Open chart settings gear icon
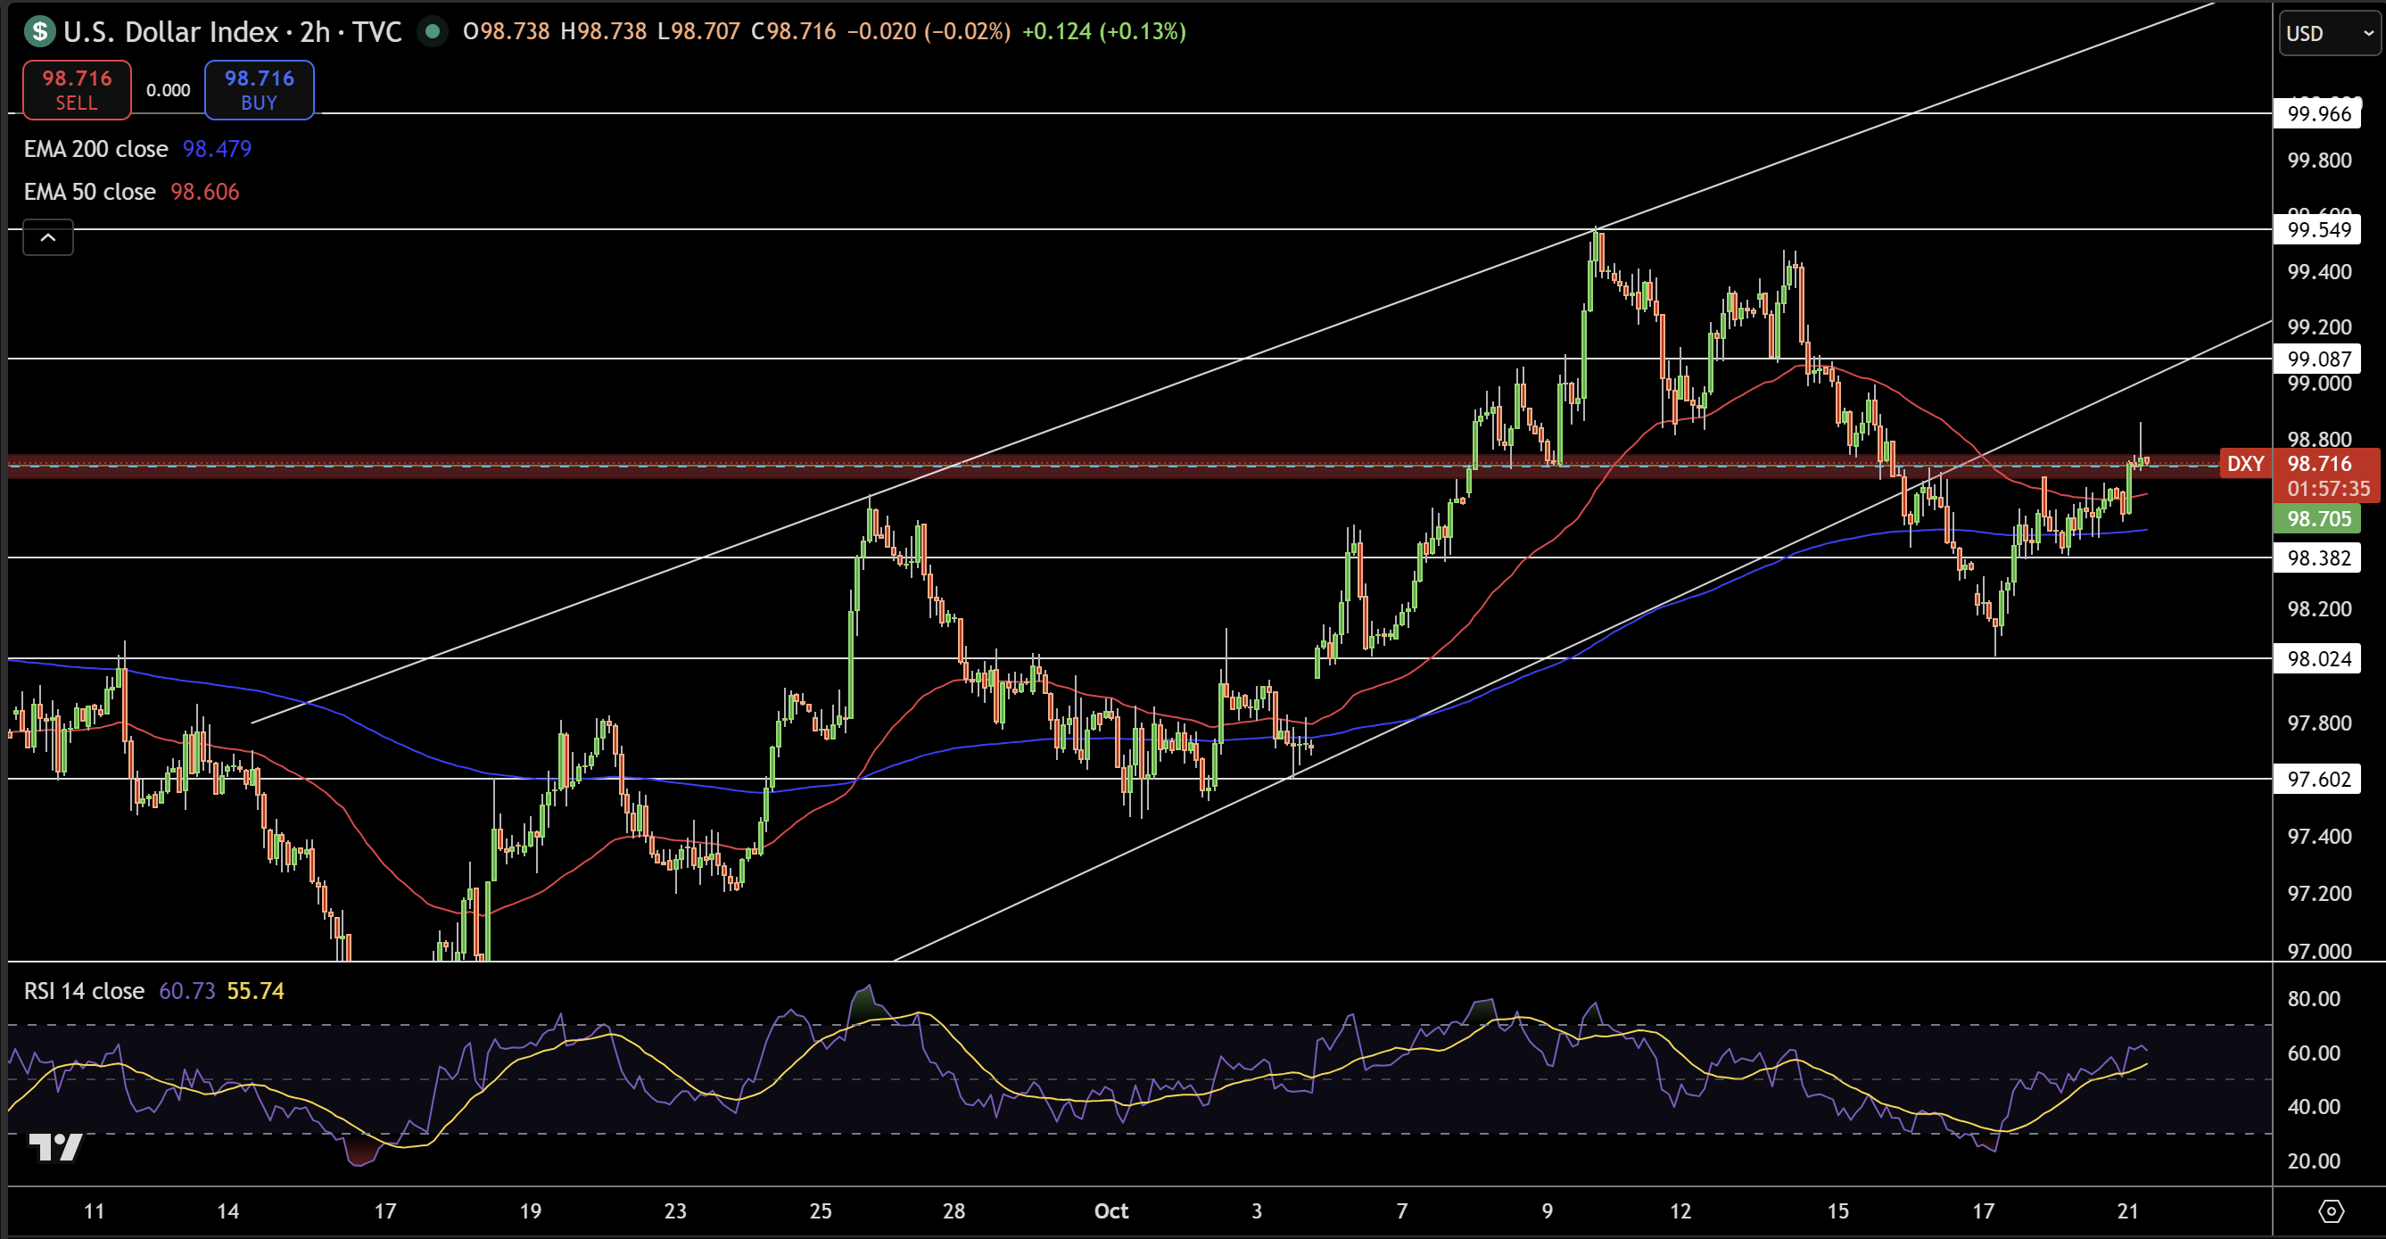The width and height of the screenshot is (2386, 1239). tap(2331, 1210)
